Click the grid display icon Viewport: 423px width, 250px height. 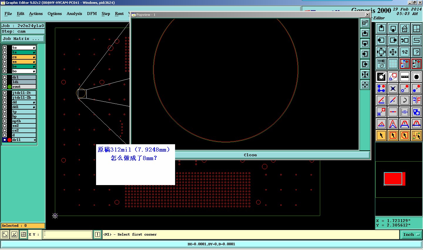[393, 63]
